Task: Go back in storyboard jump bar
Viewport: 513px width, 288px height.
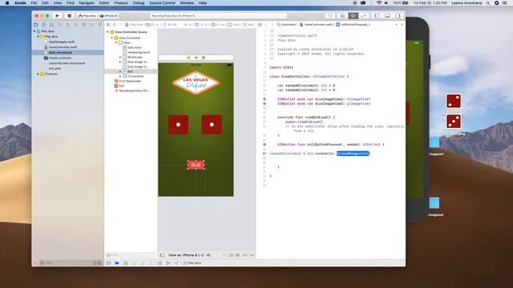Action: [x=115, y=25]
